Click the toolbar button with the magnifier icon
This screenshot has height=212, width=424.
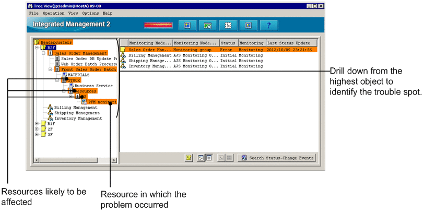(208, 26)
